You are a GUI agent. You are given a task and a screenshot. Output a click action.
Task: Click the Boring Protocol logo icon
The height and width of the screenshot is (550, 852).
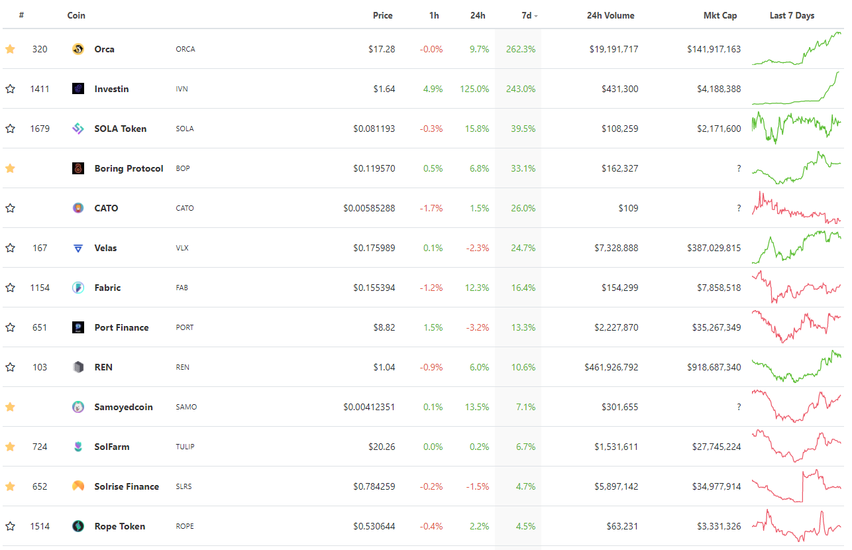coord(78,168)
